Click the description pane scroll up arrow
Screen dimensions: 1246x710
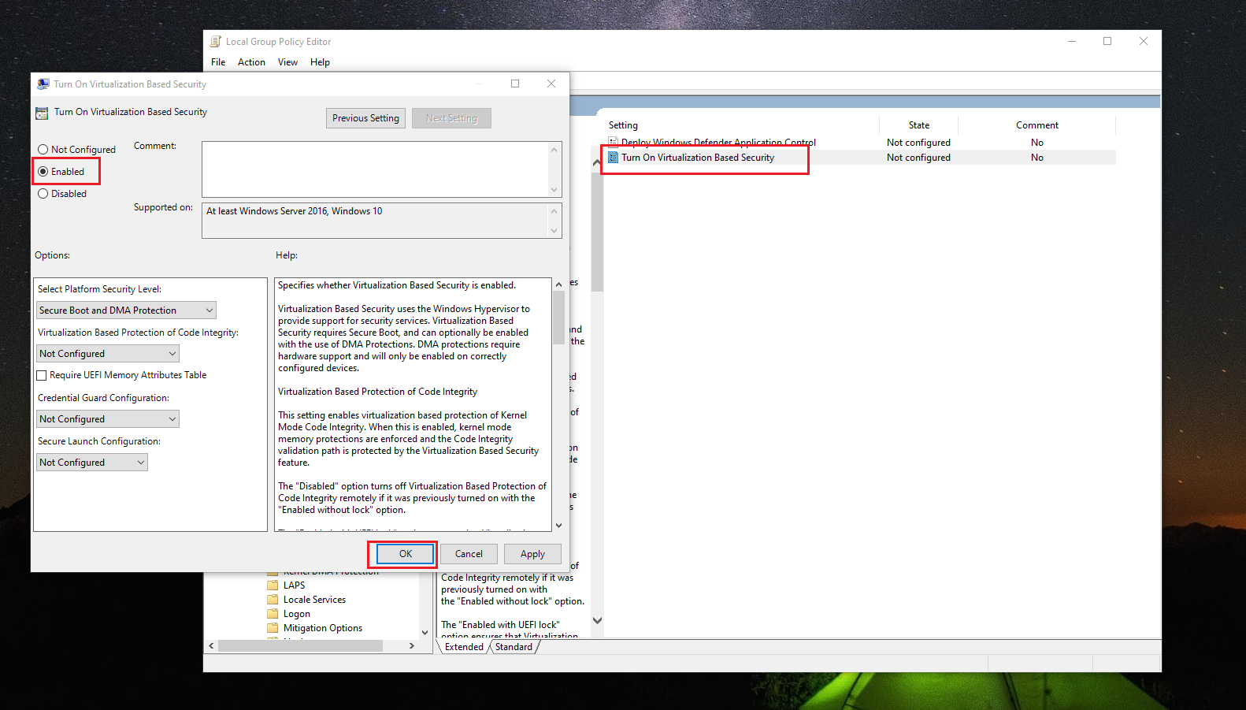(597, 162)
